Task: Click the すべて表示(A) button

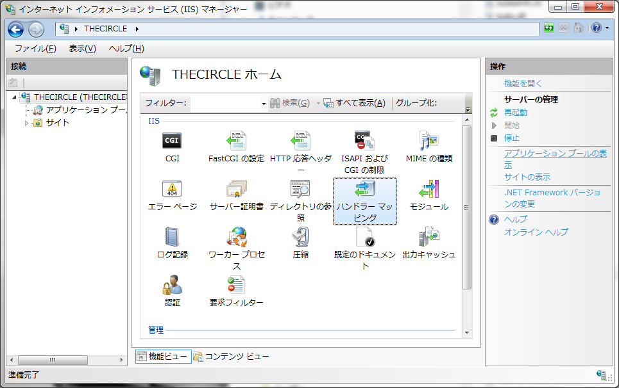Action: (355, 103)
